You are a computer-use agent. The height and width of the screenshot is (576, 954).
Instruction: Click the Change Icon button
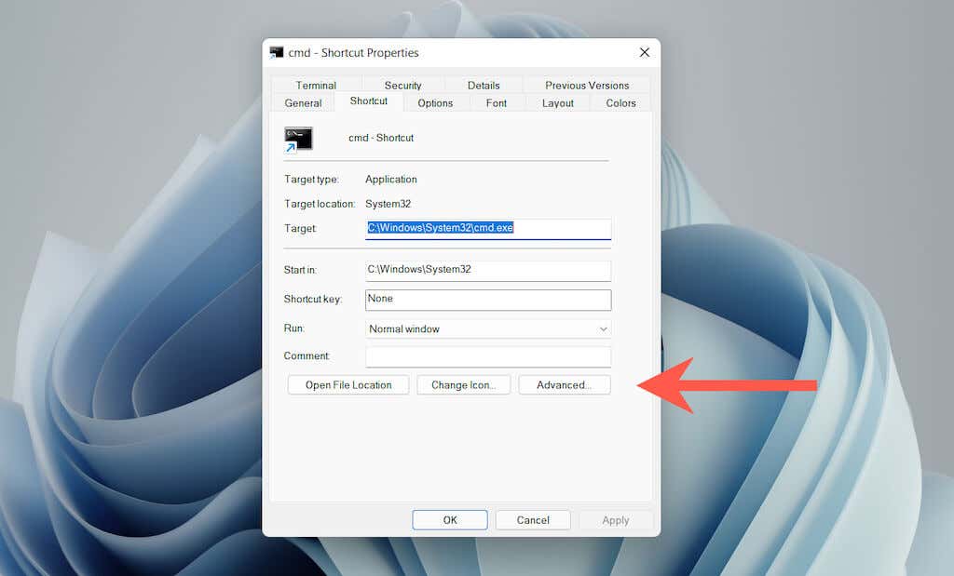point(463,384)
